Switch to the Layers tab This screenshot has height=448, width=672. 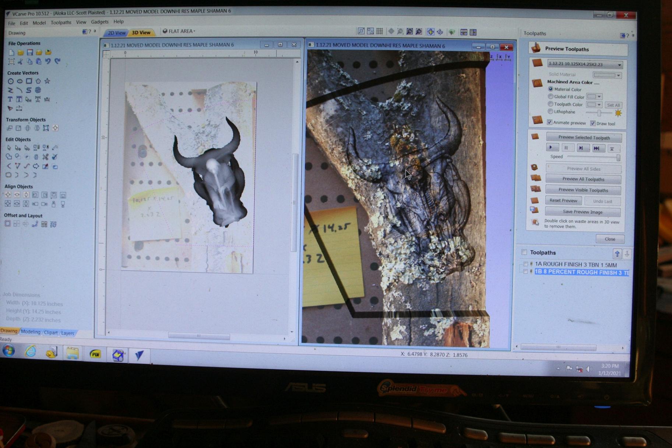[67, 333]
